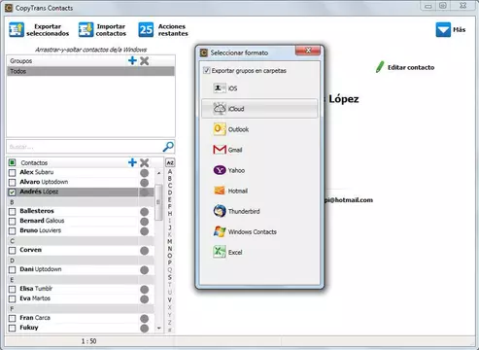This screenshot has width=479, height=350.
Task: Uncheck the Andrés López contact
Action: click(x=12, y=192)
